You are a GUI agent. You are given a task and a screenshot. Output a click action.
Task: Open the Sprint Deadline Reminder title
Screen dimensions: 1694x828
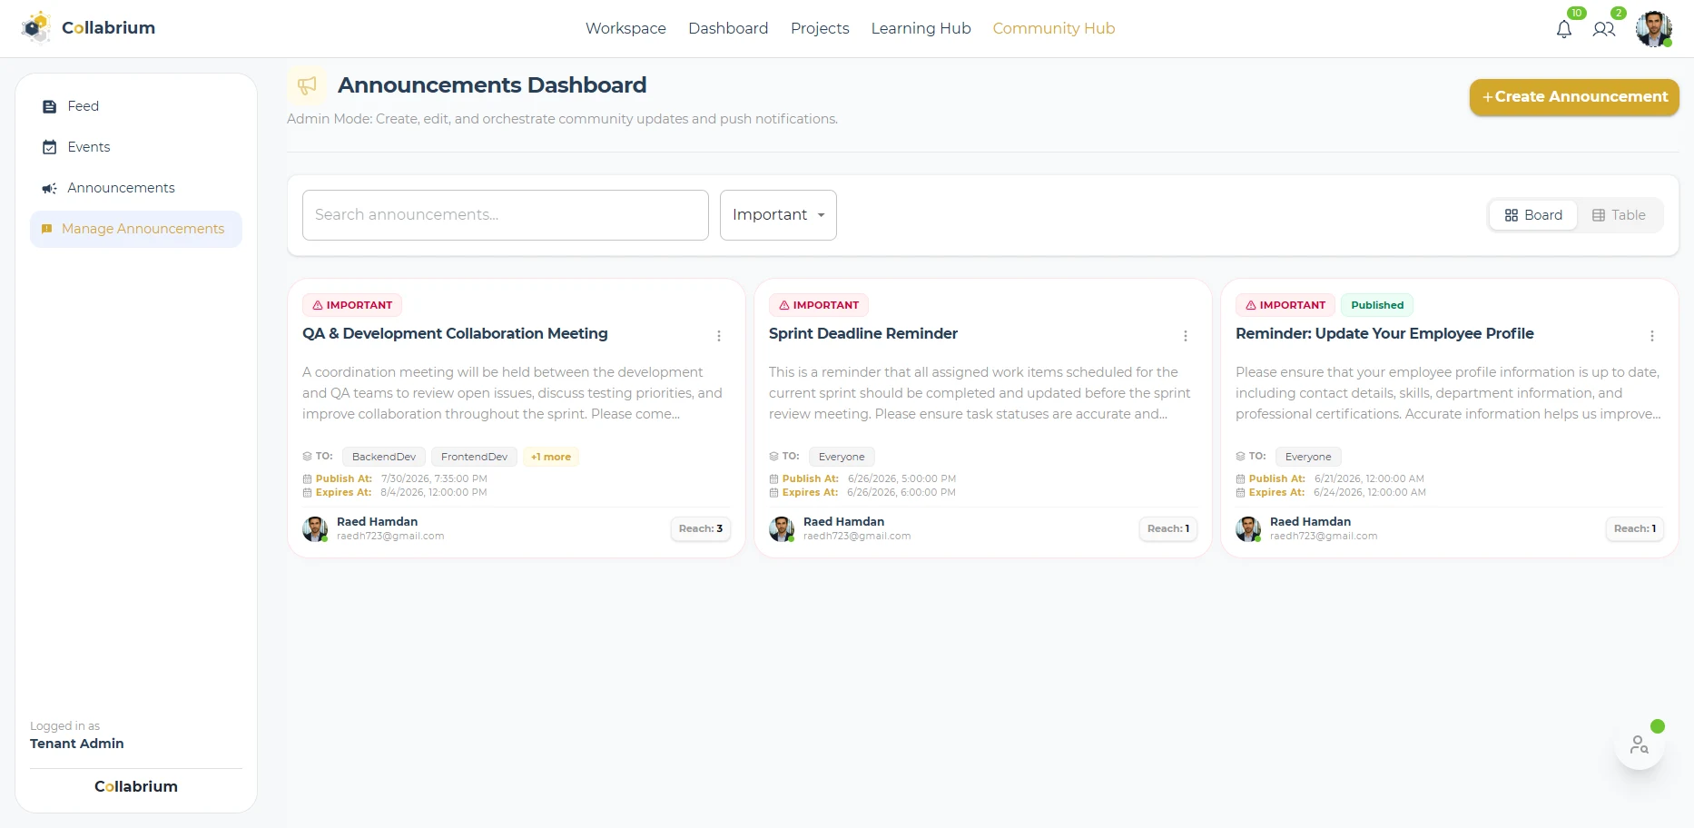coord(863,333)
